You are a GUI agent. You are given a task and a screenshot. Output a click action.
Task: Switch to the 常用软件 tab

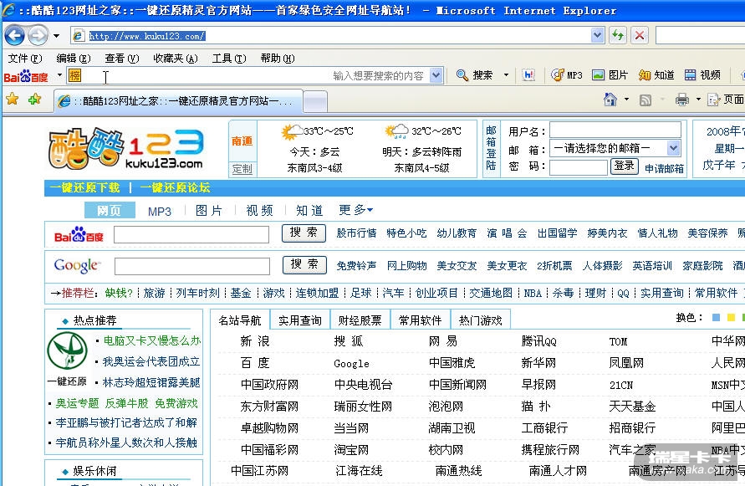coord(421,320)
